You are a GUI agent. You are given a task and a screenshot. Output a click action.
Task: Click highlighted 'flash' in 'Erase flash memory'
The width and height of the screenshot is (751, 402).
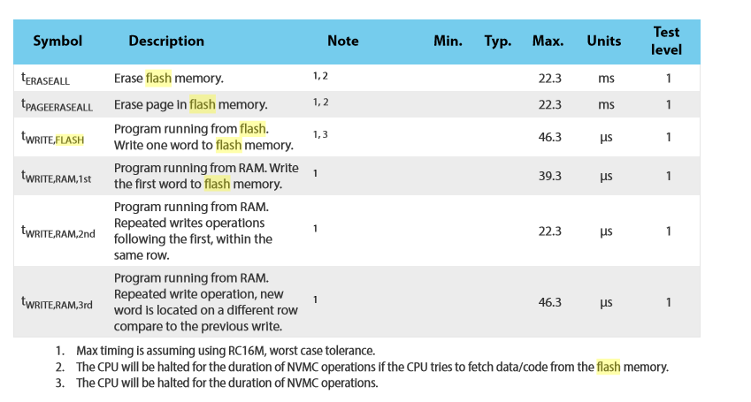158,78
